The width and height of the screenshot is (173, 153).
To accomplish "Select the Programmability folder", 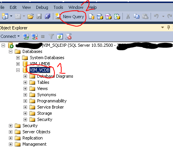I will pos(52,101).
